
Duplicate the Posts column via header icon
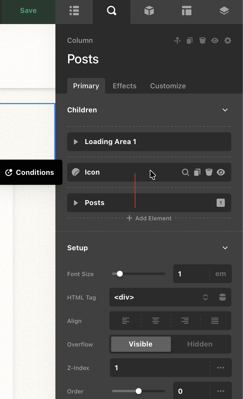coord(190,40)
